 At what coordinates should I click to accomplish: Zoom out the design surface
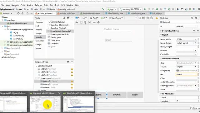(140, 18)
